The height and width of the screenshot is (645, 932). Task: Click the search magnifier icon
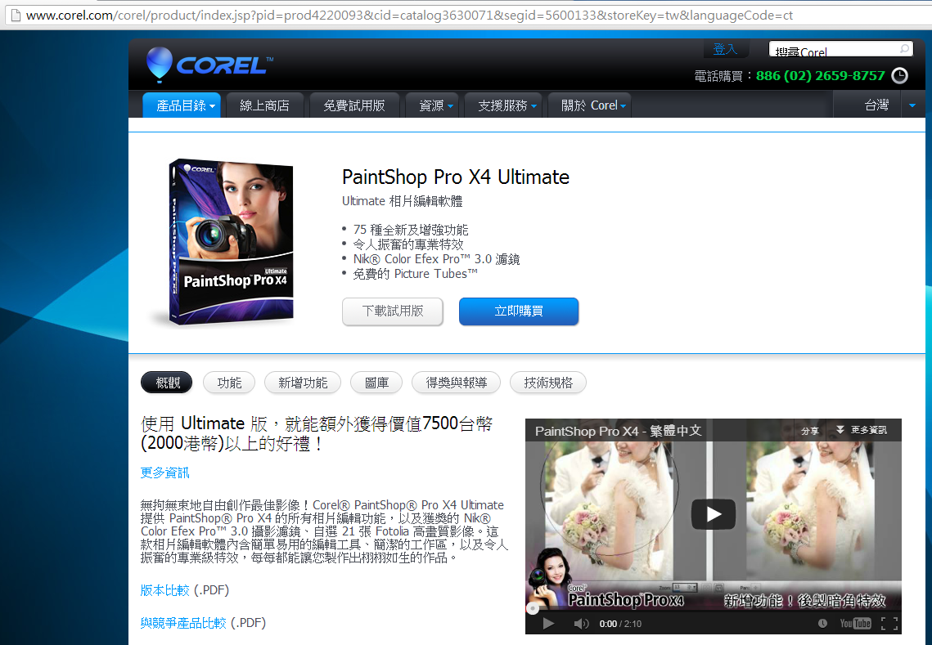(x=904, y=49)
